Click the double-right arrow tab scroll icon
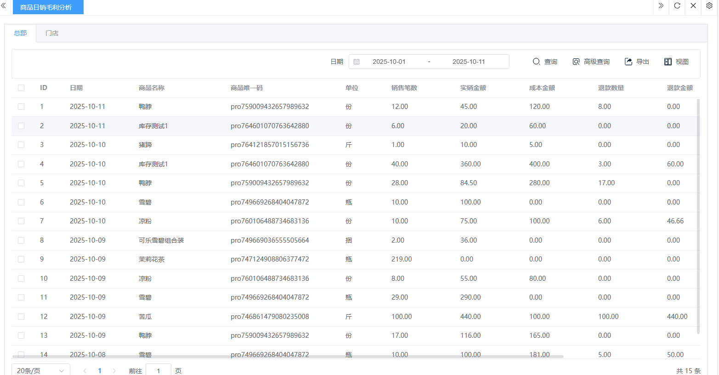The height and width of the screenshot is (375, 719). click(661, 6)
